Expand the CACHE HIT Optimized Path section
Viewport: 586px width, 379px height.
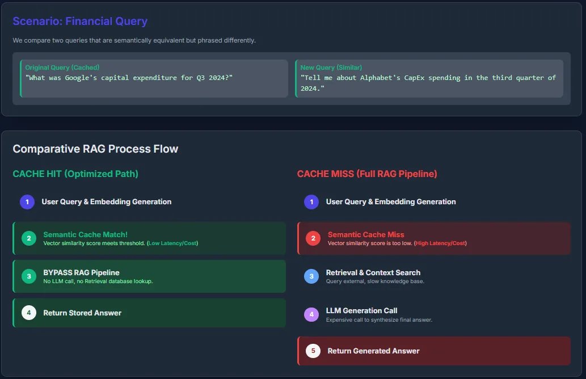pos(74,174)
